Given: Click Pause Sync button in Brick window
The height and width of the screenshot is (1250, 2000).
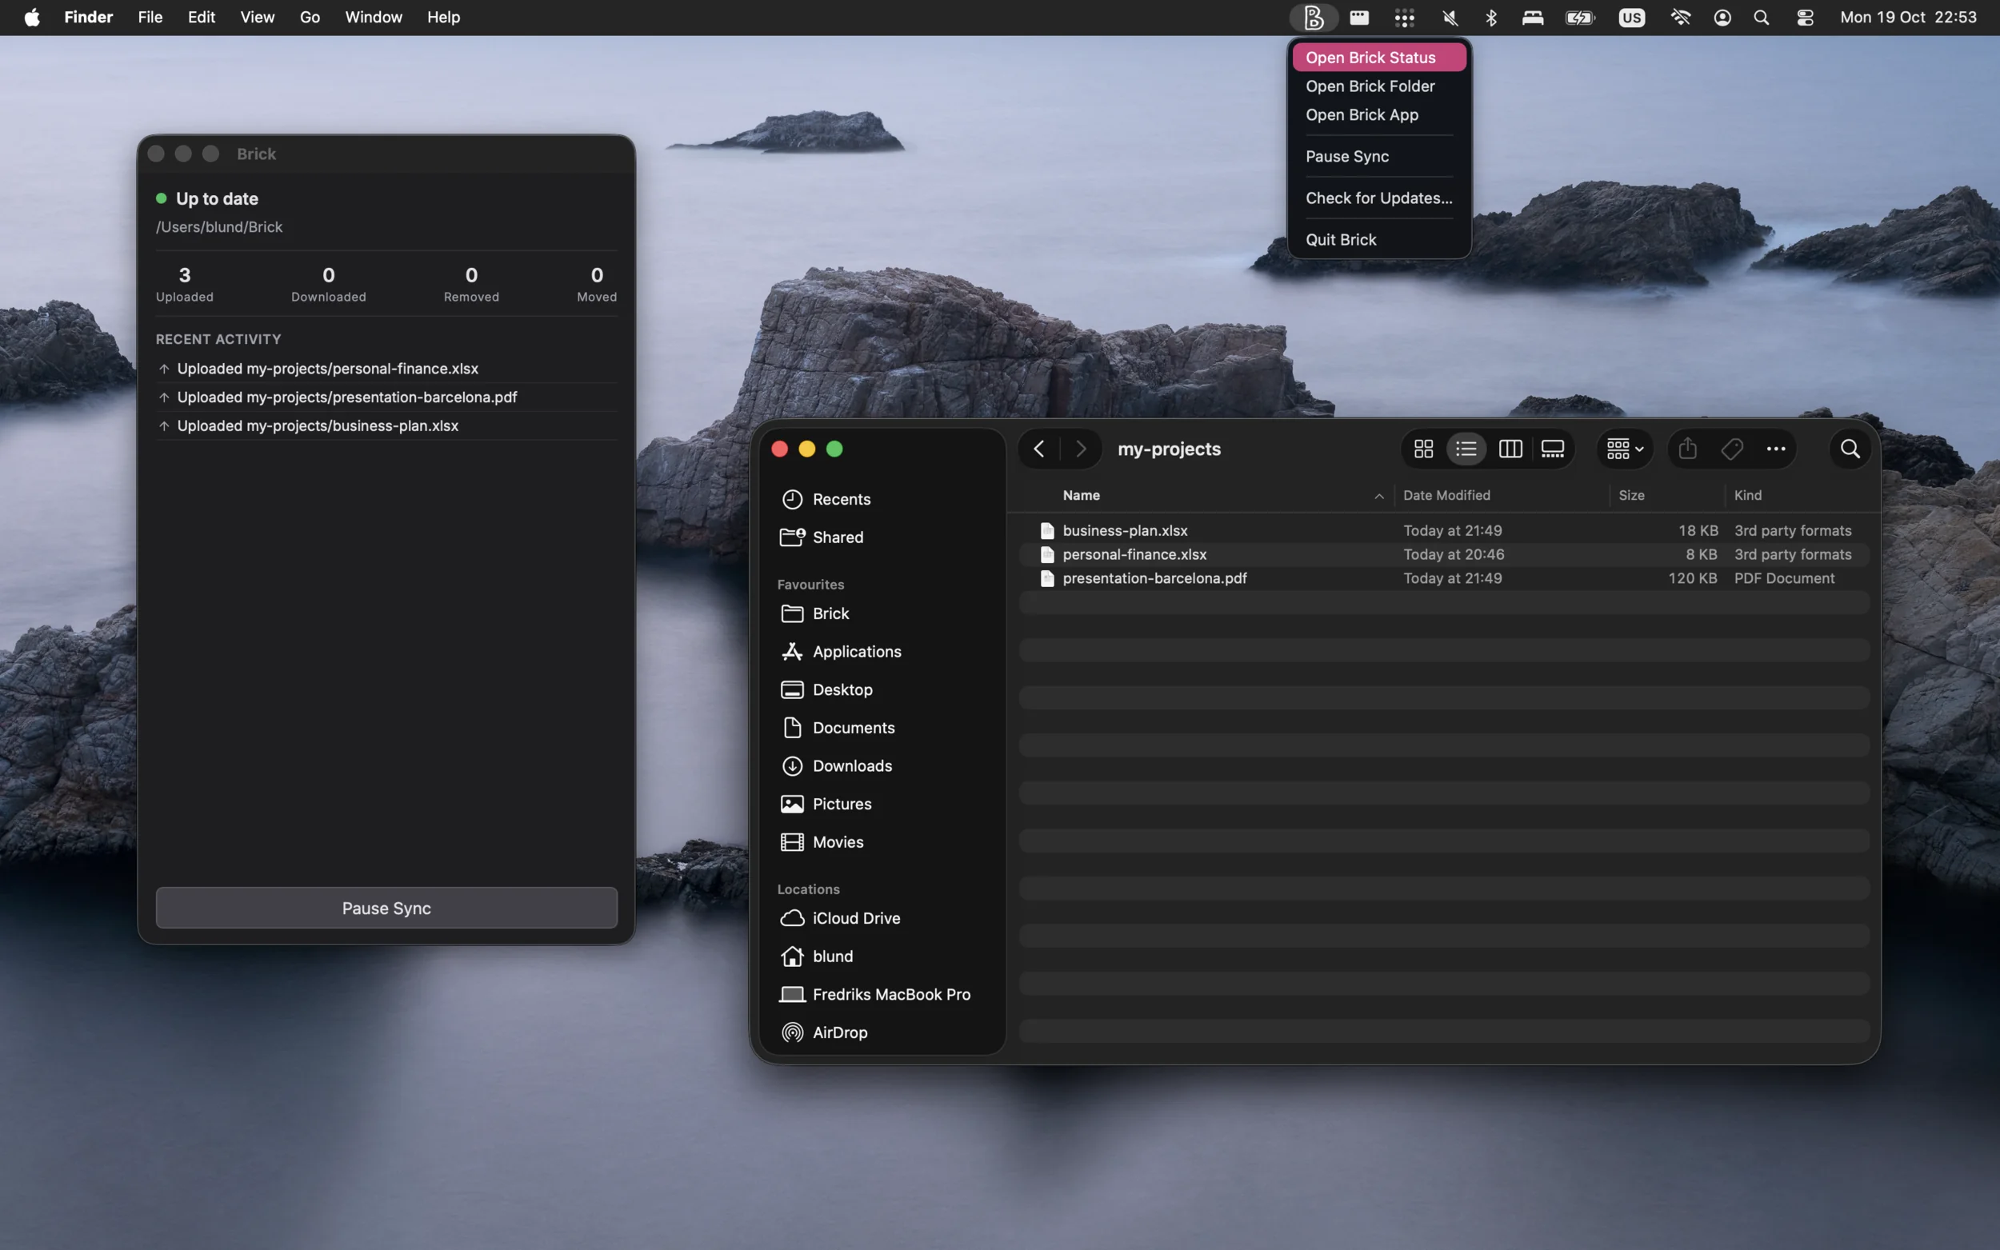Looking at the screenshot, I should click(x=386, y=908).
